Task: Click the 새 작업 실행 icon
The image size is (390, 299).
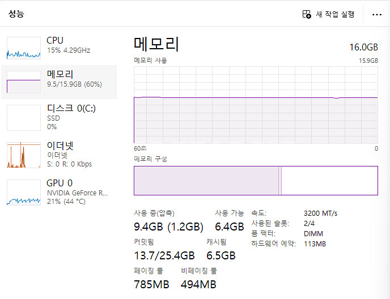Action: tap(307, 14)
